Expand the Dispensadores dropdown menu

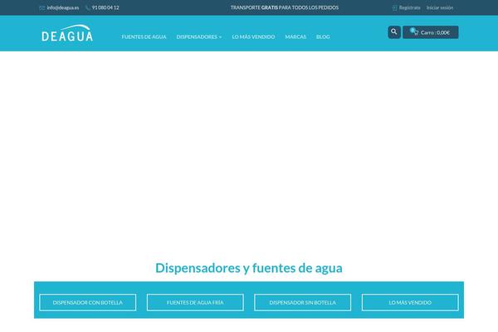pyautogui.click(x=199, y=37)
